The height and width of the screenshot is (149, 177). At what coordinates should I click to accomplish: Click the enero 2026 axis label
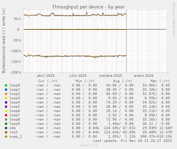(144, 76)
